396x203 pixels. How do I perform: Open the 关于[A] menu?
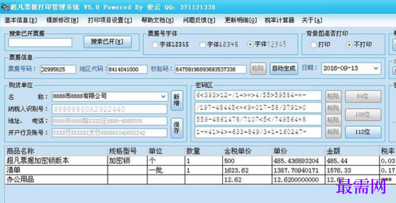312,20
